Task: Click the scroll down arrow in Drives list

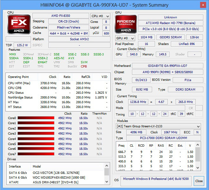Action: (x=107, y=181)
